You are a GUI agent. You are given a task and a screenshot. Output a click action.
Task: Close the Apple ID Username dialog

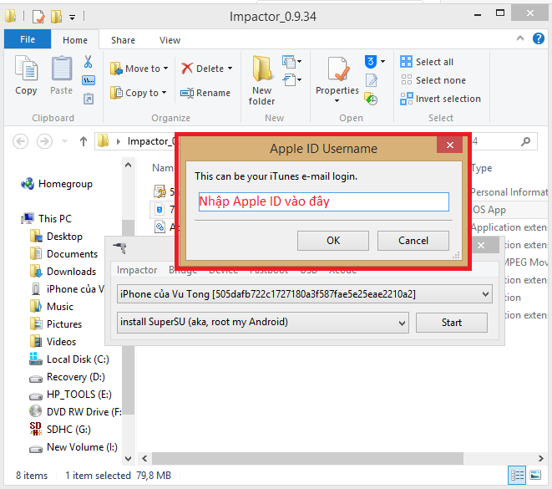(449, 145)
